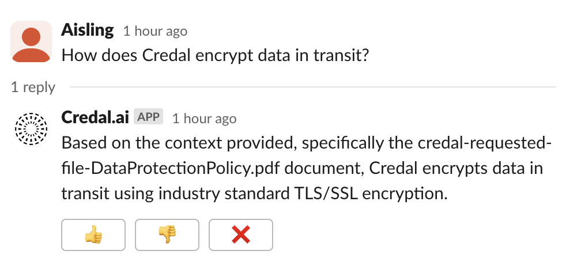Open Aisling's profile from her username
Image resolution: width=566 pixels, height=266 pixels.
[x=87, y=30]
